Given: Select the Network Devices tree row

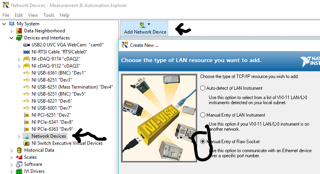Looking at the screenshot, I should click(45, 136).
